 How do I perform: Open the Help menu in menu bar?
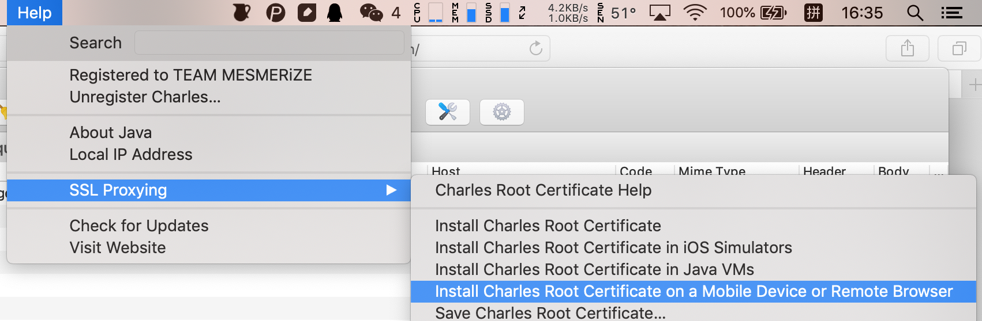[x=35, y=13]
